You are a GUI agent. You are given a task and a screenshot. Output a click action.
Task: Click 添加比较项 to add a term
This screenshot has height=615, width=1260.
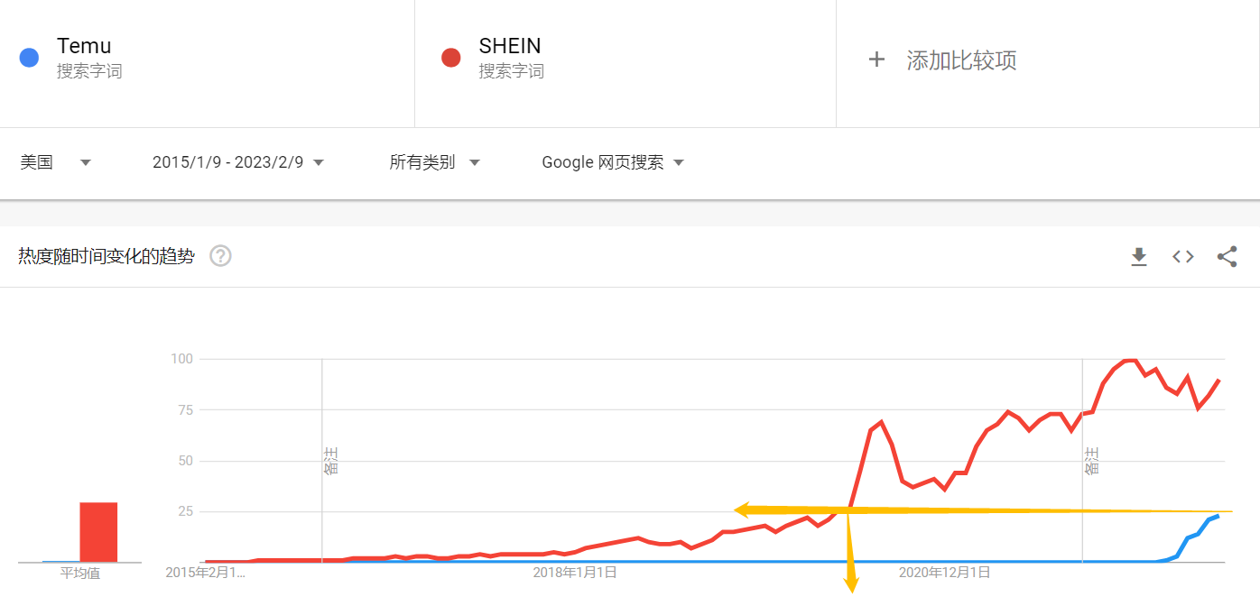(x=961, y=60)
